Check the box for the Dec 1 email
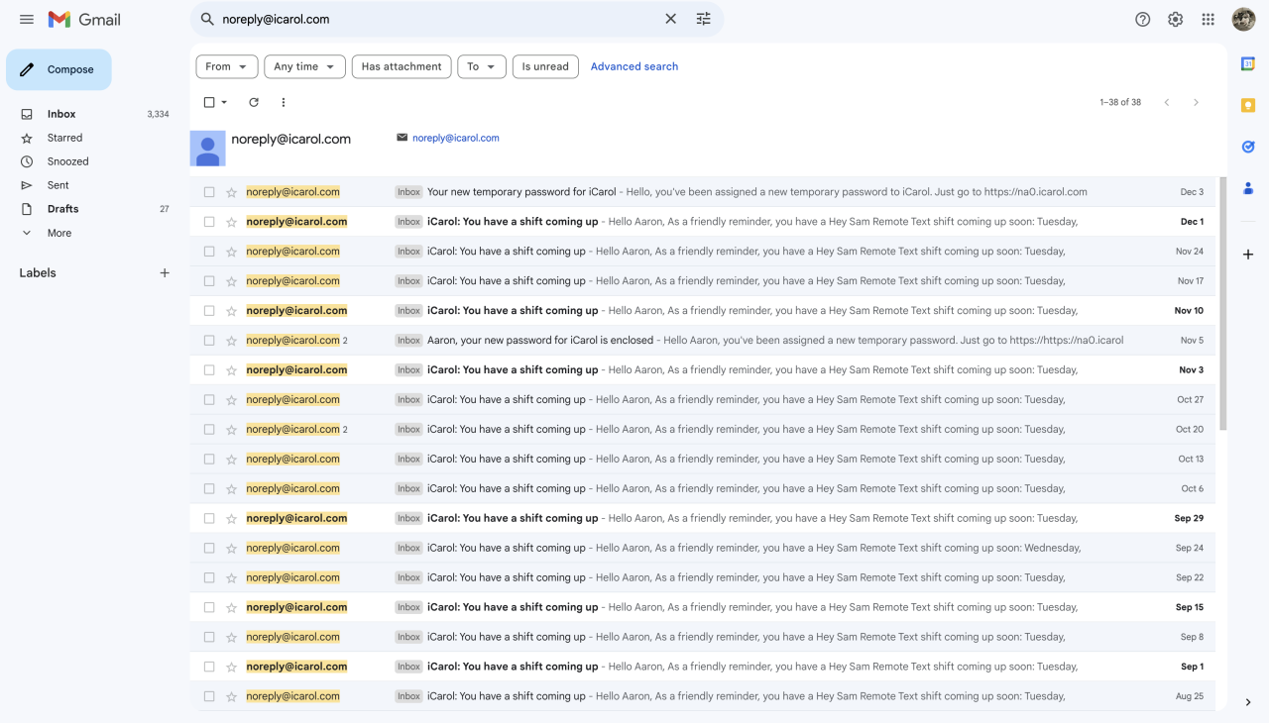This screenshot has width=1269, height=723. click(x=209, y=222)
